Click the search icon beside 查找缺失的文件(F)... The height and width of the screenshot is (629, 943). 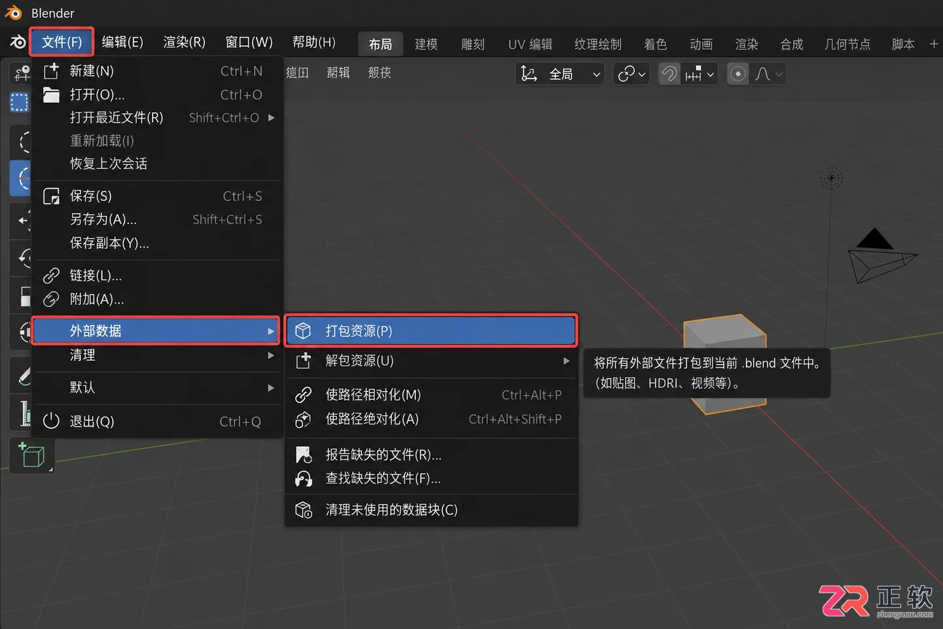coord(303,479)
